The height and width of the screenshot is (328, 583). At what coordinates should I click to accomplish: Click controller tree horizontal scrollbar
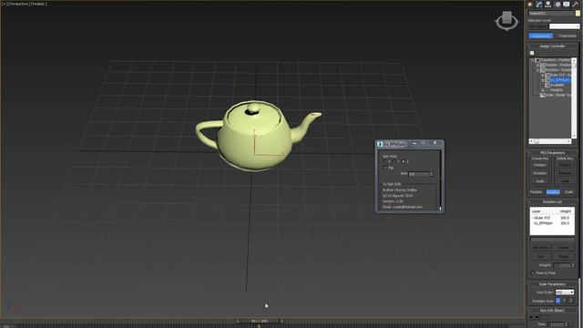click(x=550, y=141)
